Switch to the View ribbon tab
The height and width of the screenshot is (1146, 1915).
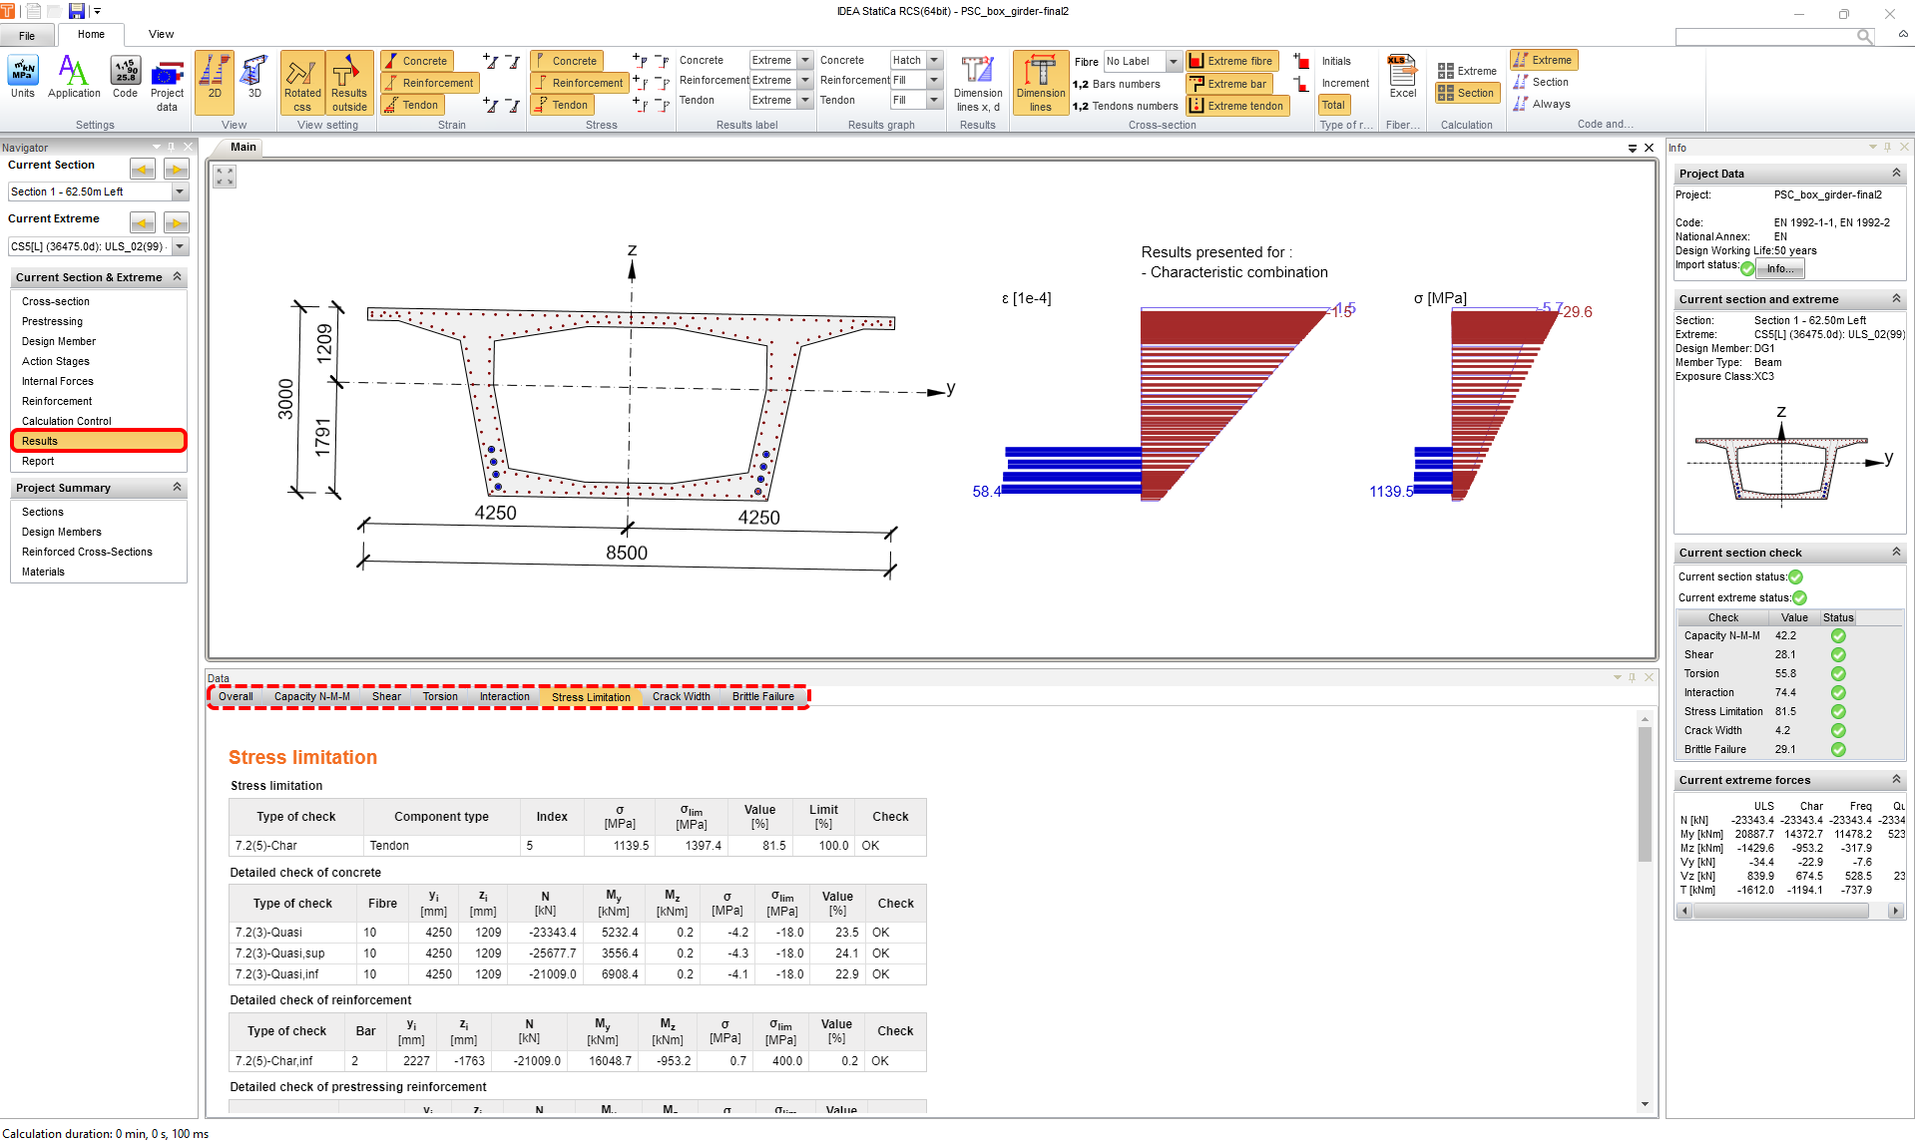[x=161, y=35]
